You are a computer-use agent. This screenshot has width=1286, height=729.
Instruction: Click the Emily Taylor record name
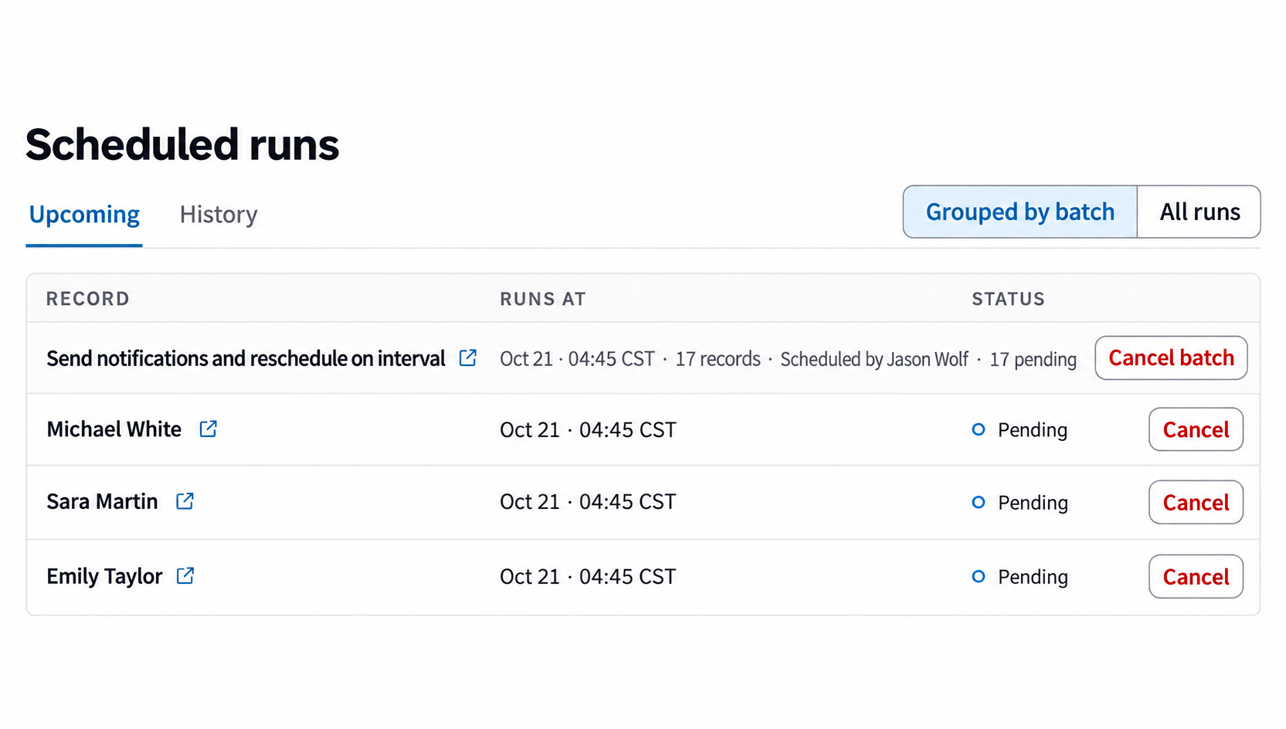pos(104,577)
